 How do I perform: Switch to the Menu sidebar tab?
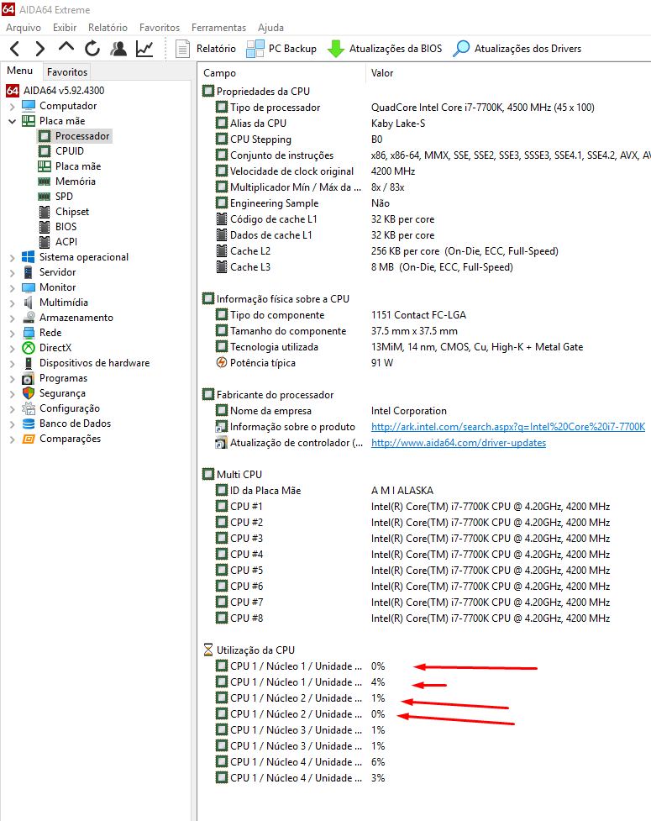click(20, 71)
